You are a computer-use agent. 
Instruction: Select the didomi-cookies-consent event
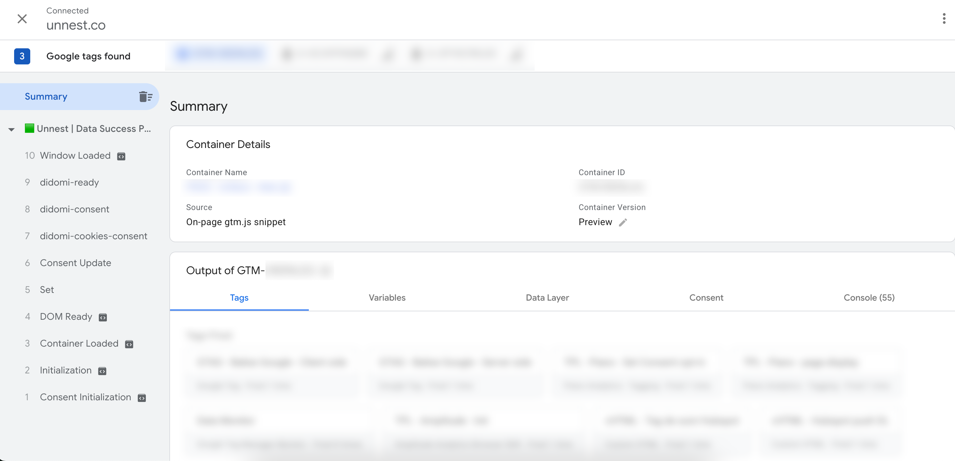(x=93, y=236)
